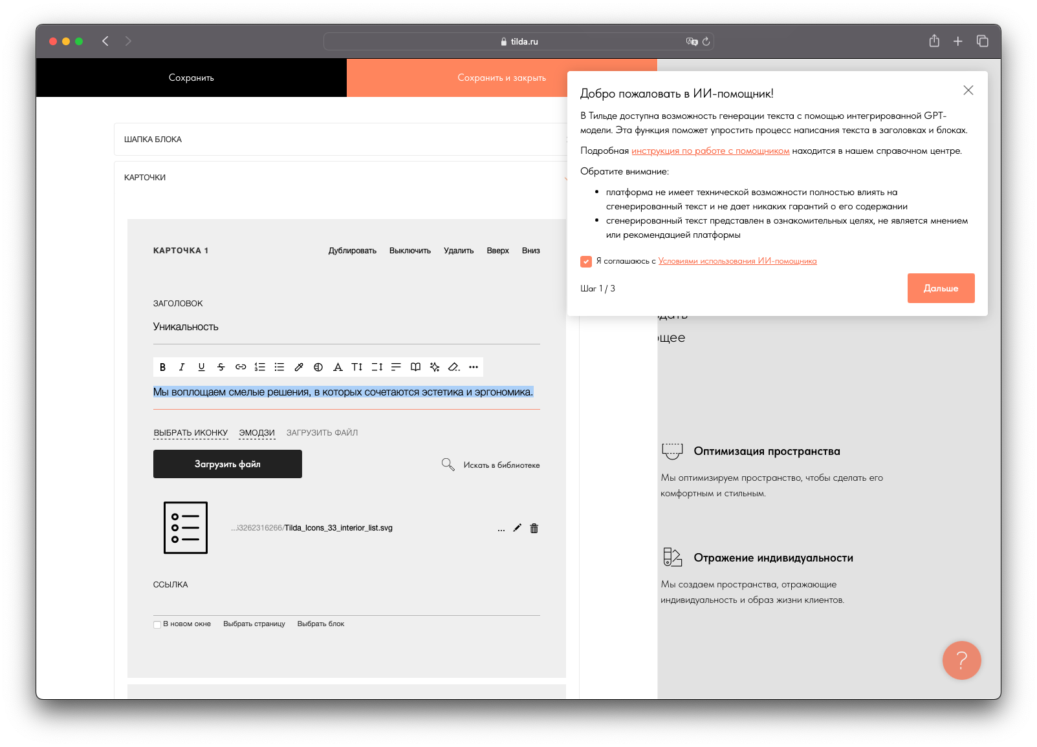The height and width of the screenshot is (747, 1037).
Task: Reload the tilda.ru page
Action: click(706, 41)
